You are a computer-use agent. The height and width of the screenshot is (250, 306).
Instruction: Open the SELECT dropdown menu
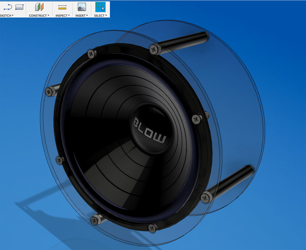click(100, 16)
